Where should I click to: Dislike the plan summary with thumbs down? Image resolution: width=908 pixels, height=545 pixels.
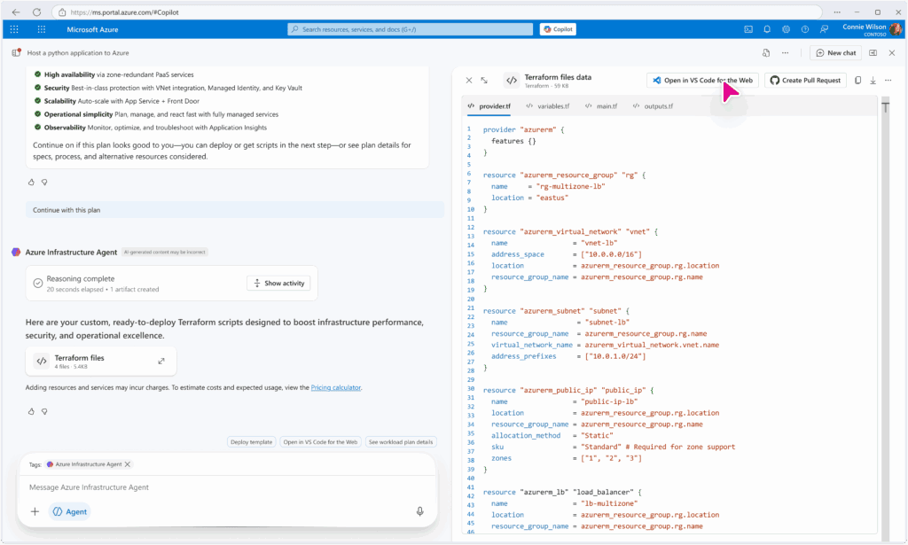pos(44,183)
